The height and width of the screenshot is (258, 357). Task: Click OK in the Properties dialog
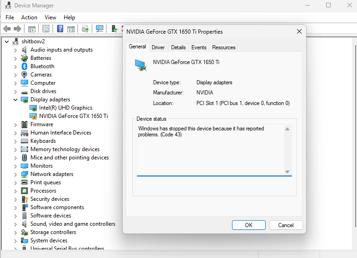tap(249, 225)
